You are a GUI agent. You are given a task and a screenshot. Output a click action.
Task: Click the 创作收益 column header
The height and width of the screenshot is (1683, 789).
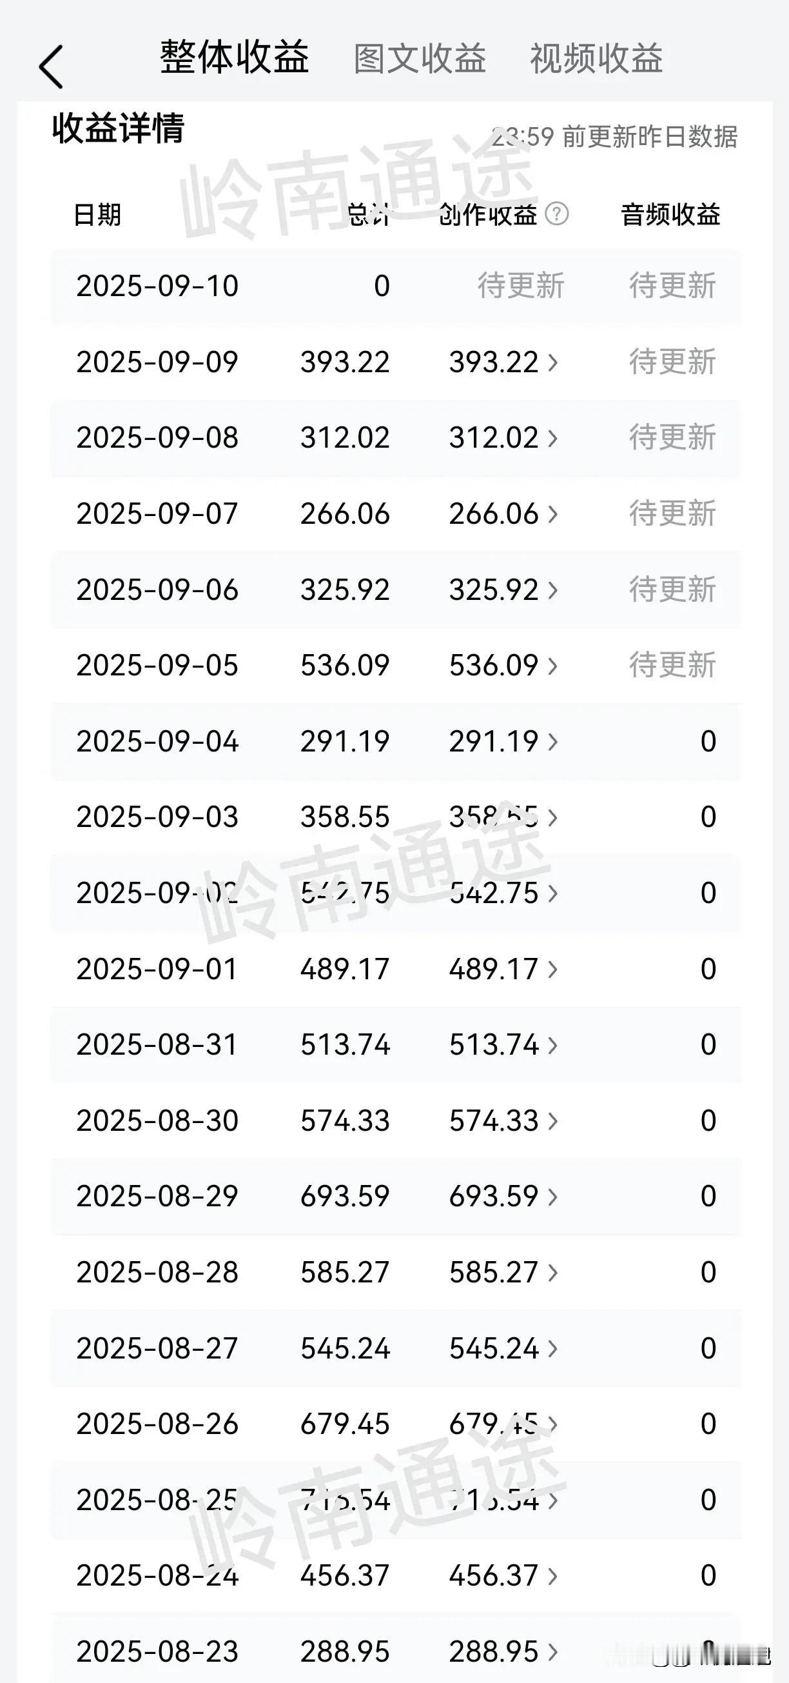[488, 214]
